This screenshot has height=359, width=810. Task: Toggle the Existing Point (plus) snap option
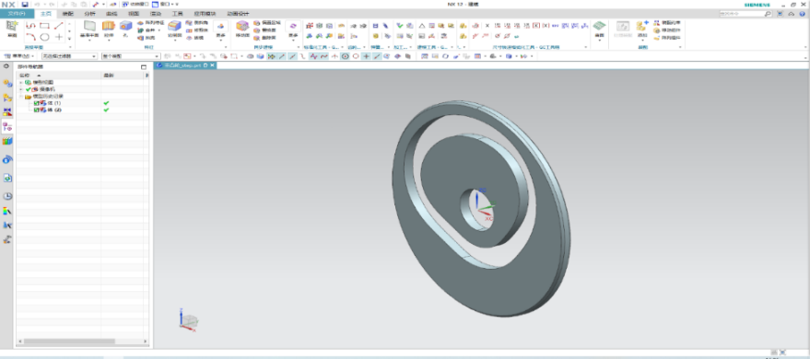point(366,56)
